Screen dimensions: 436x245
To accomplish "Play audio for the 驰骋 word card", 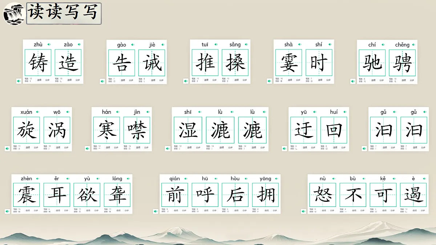I will (353, 81).
